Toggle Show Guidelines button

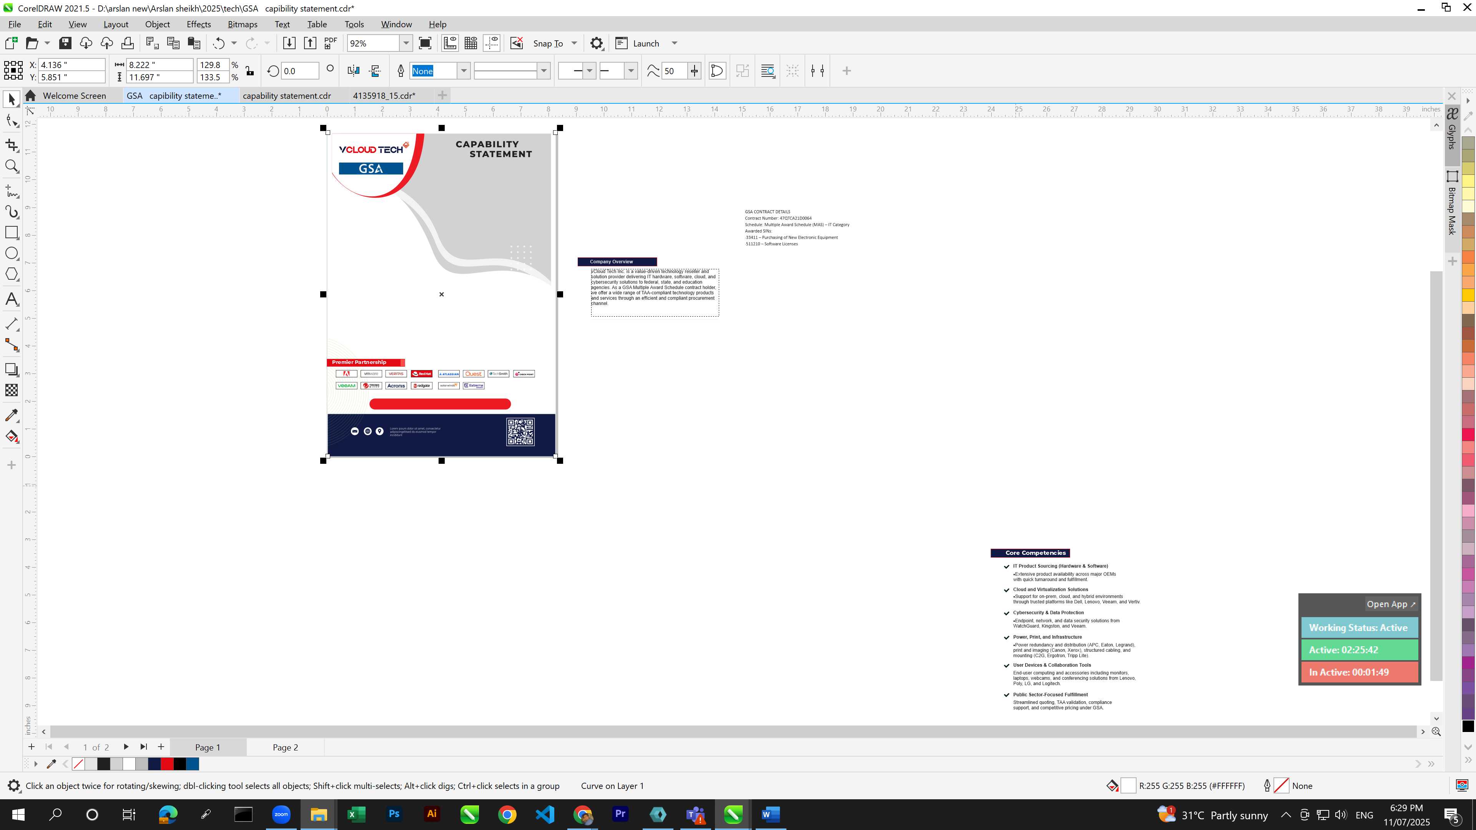click(x=492, y=43)
